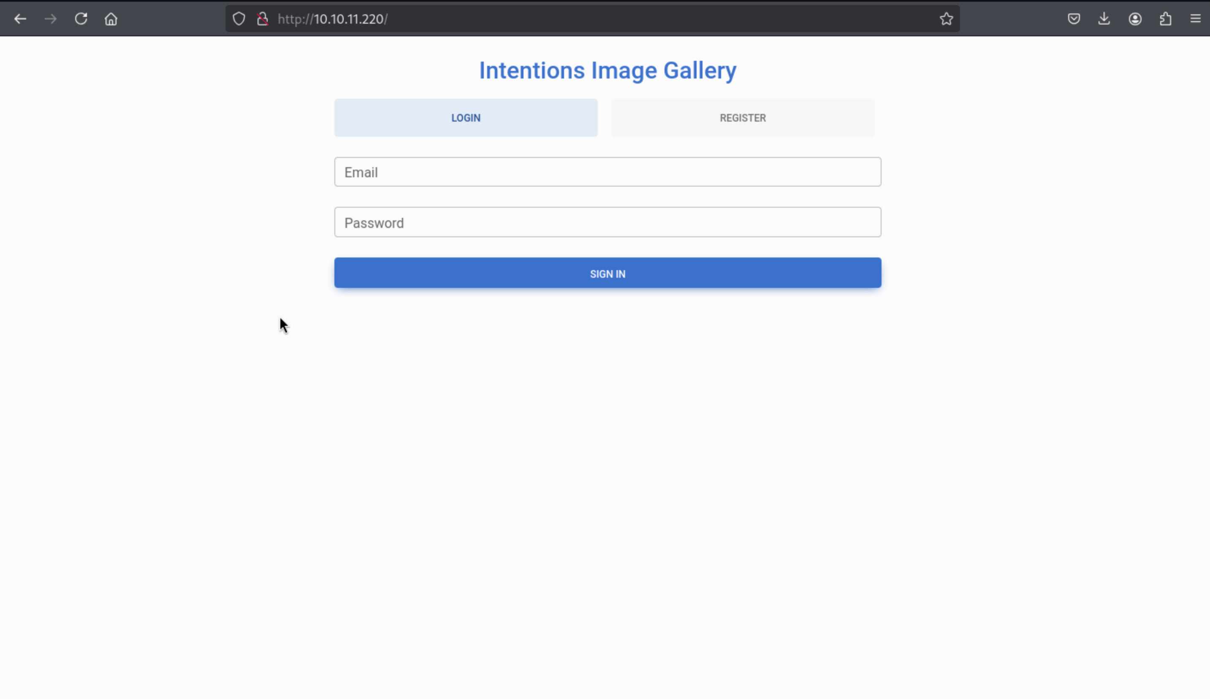Go back to the previous page
The height and width of the screenshot is (699, 1210).
point(20,19)
